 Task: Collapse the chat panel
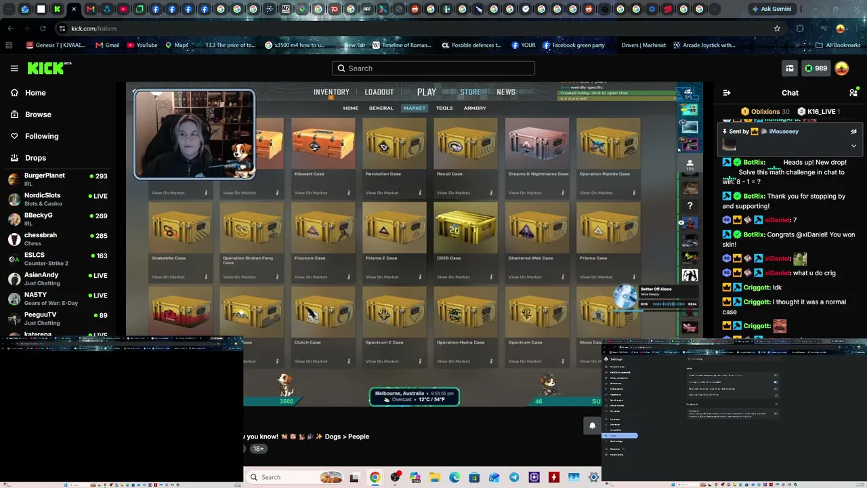tap(727, 93)
